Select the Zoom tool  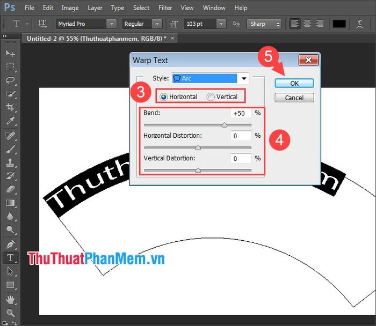[x=10, y=313]
